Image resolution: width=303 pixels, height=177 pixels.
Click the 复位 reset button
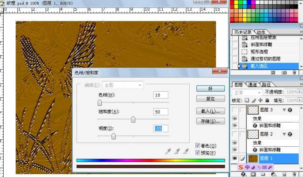pos(210,99)
